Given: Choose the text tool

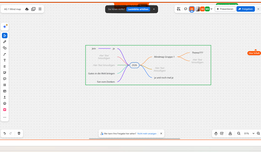Looking at the screenshot, I should pos(5,60).
